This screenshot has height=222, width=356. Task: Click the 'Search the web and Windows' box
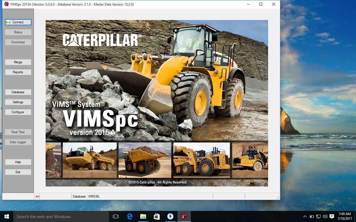pos(61,216)
